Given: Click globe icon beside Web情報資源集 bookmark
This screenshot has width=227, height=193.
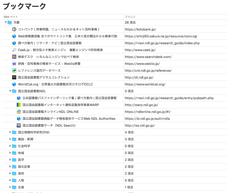Looking at the screenshot, I should click(x=14, y=36).
